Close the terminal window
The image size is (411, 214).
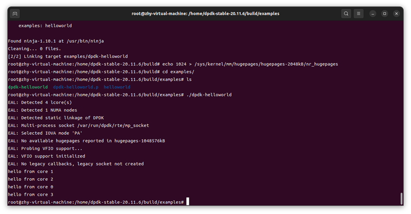coord(396,14)
